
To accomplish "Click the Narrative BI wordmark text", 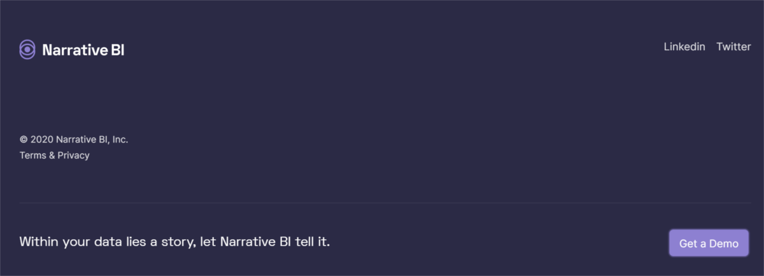I will pos(83,50).
